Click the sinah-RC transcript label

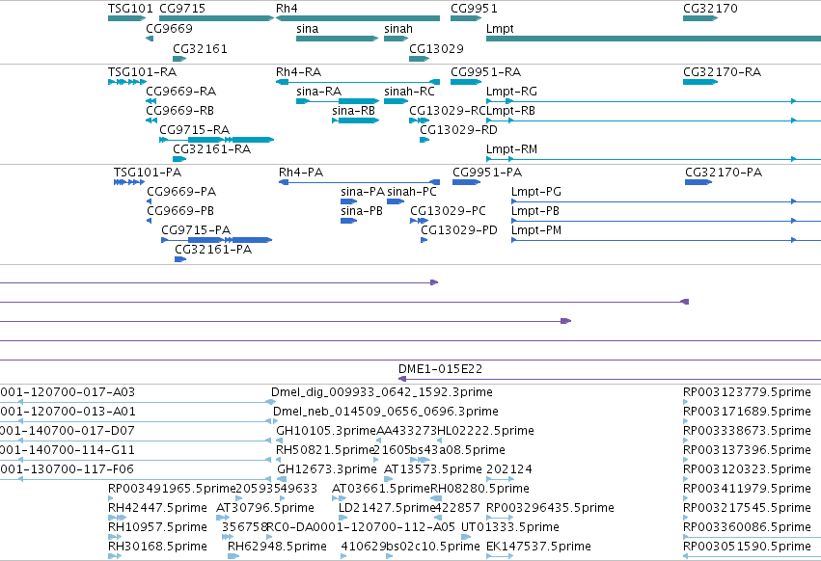[409, 91]
